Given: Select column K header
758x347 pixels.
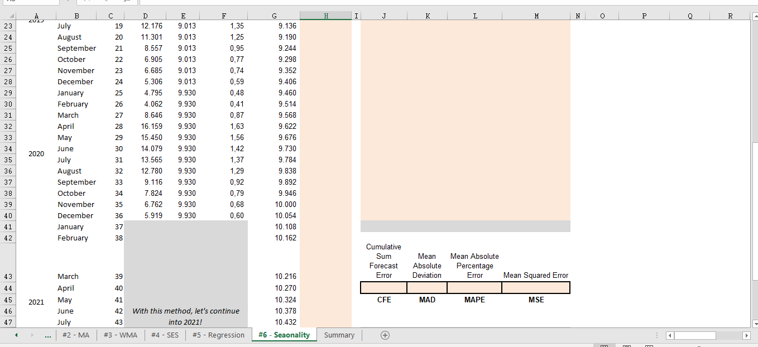Looking at the screenshot, I should [x=427, y=16].
